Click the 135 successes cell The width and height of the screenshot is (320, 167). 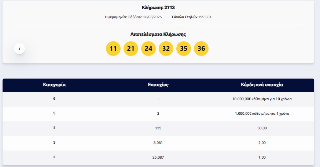[158, 128]
